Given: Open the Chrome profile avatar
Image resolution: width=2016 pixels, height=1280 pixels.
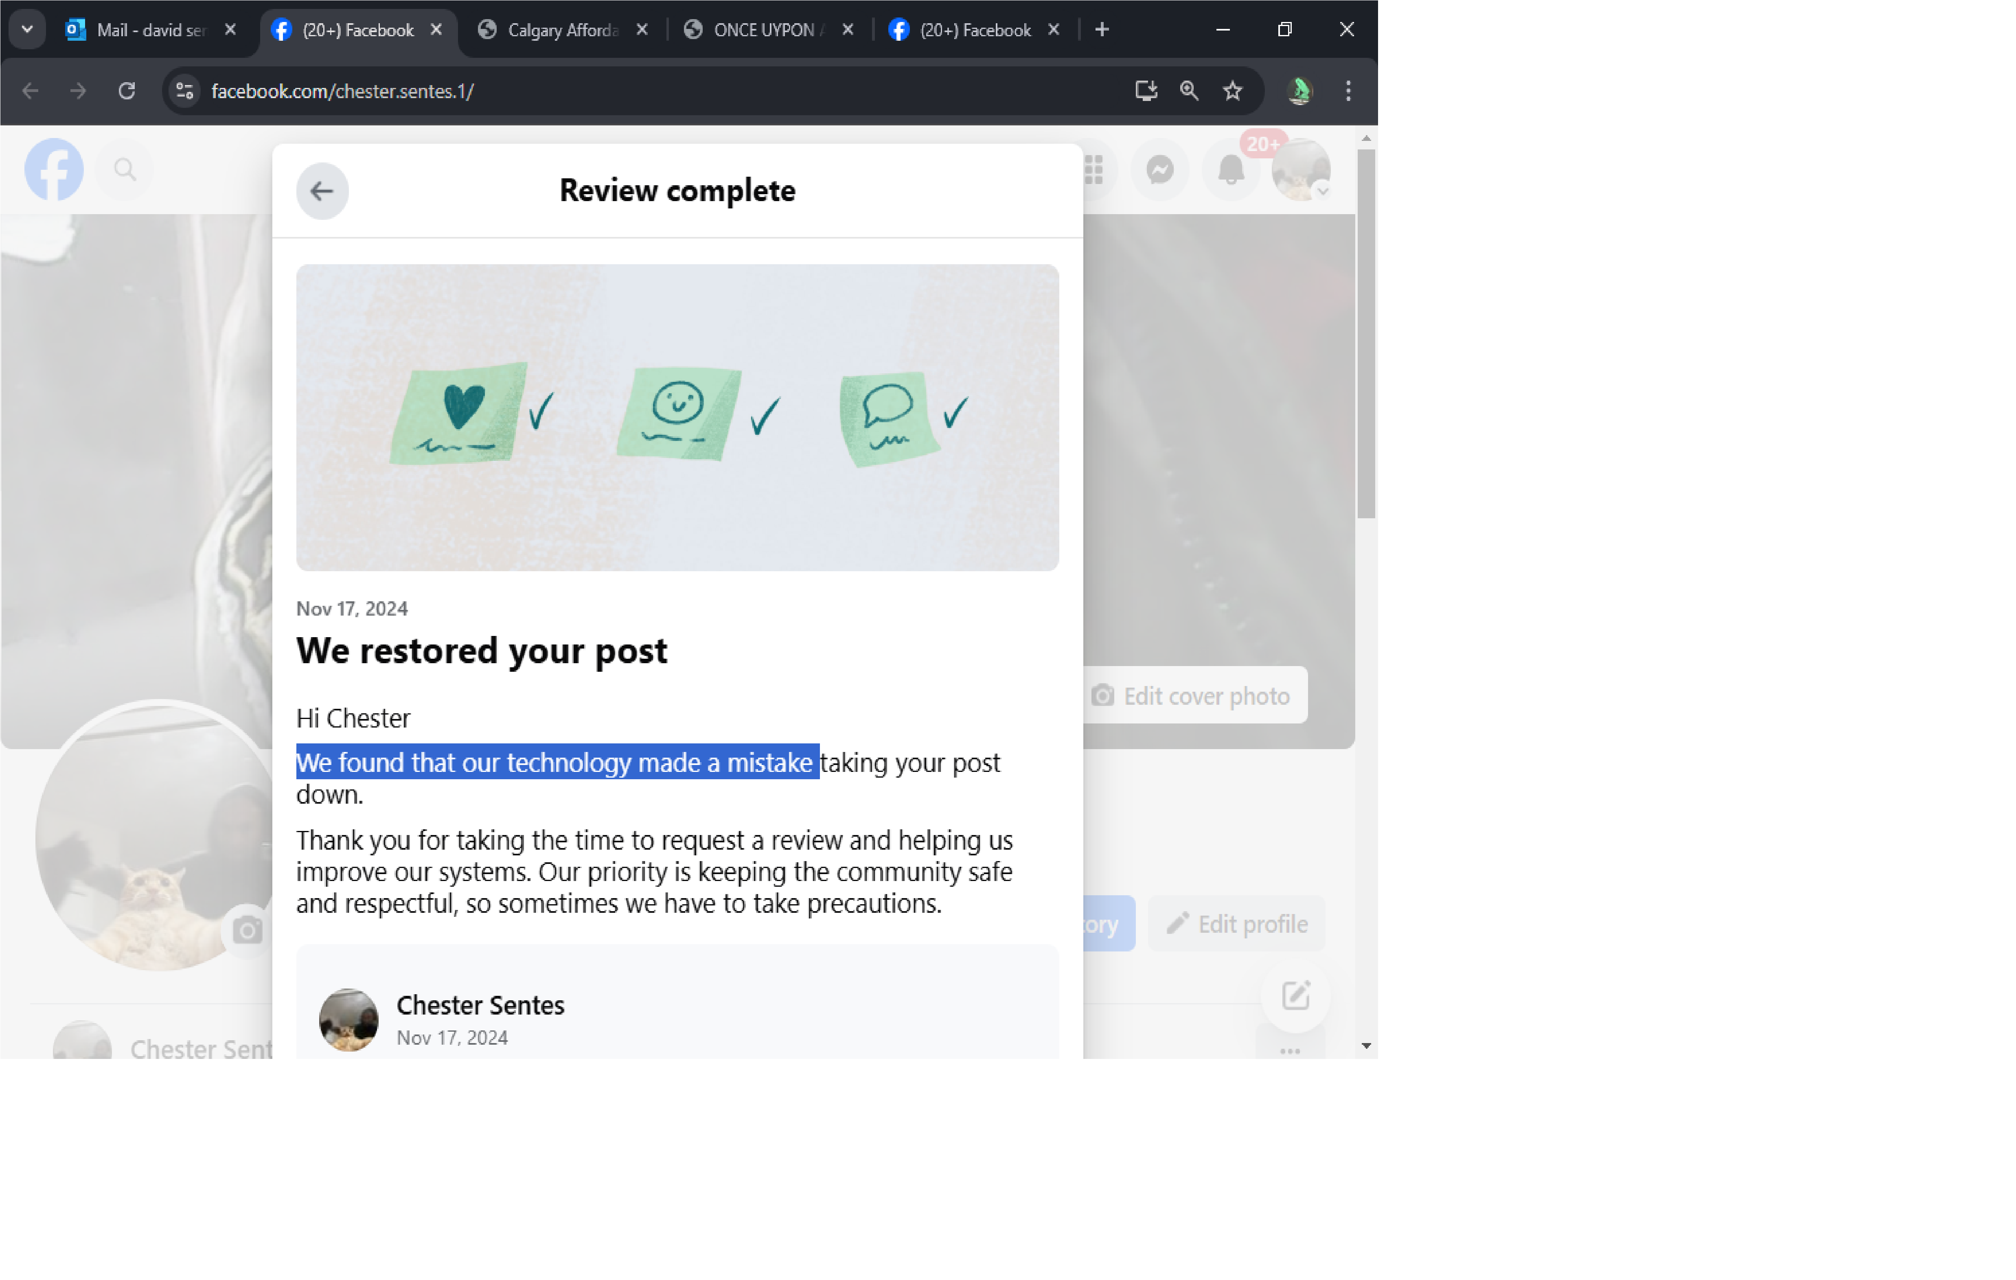Looking at the screenshot, I should 1299,90.
